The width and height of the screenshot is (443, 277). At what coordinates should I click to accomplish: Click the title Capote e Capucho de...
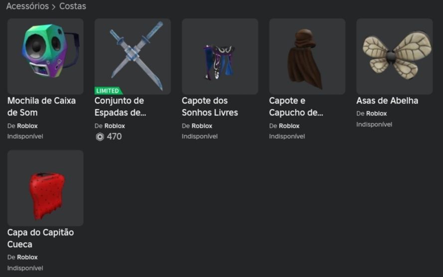pos(296,106)
